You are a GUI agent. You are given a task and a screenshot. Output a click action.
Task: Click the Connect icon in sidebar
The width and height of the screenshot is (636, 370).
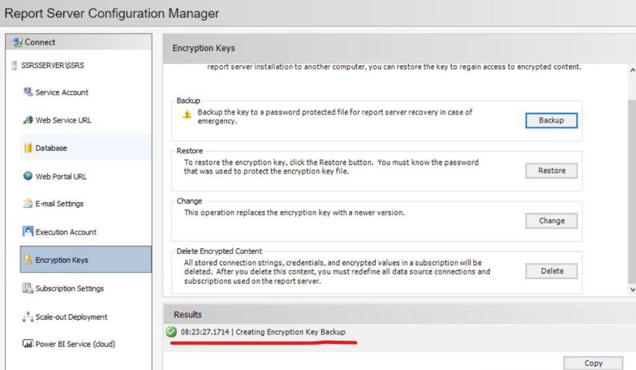tap(17, 42)
